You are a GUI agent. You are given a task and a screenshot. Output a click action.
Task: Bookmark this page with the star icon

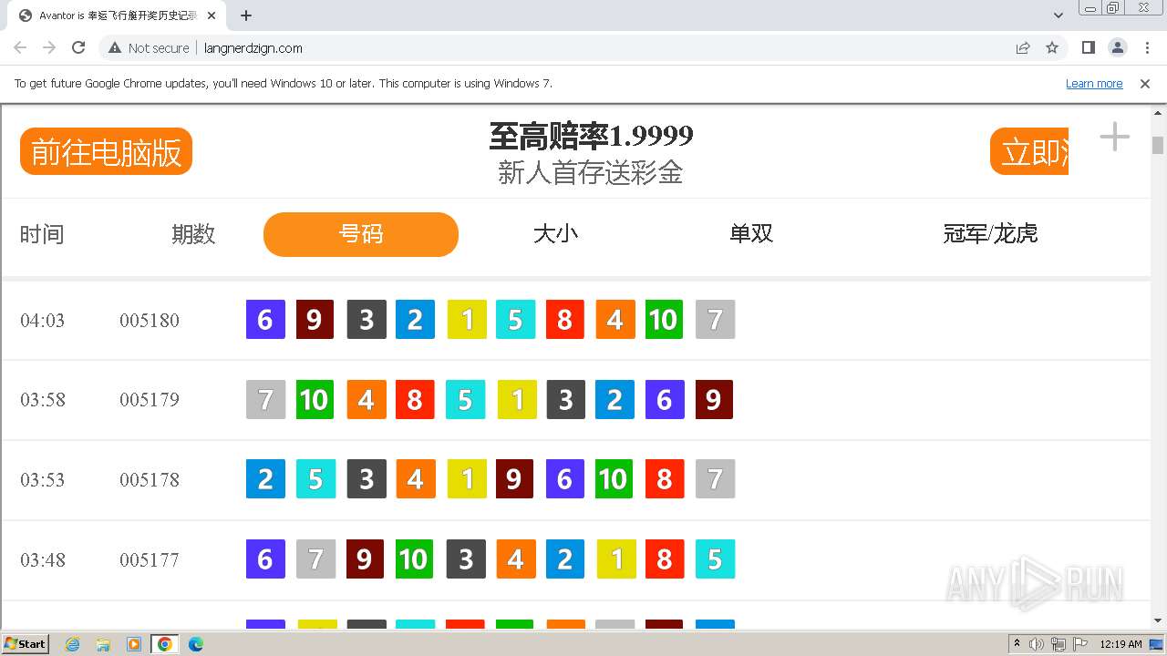click(1052, 47)
